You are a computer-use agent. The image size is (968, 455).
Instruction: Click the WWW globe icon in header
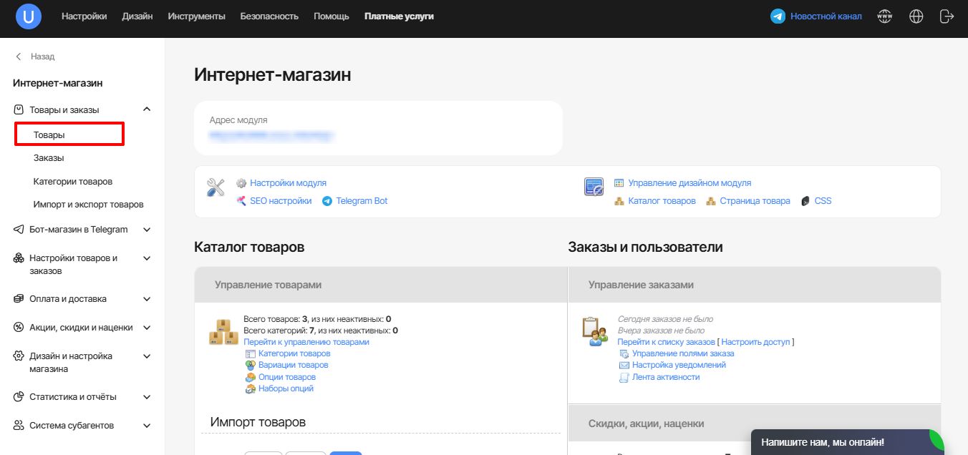tap(885, 16)
